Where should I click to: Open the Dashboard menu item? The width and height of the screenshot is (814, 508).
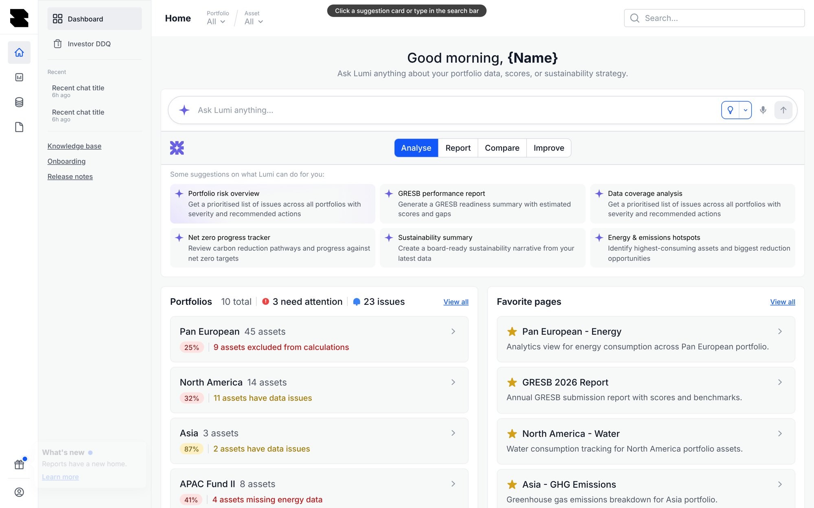pyautogui.click(x=94, y=19)
